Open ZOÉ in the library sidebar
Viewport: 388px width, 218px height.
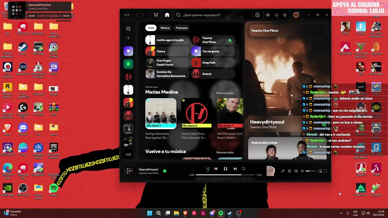click(x=128, y=154)
